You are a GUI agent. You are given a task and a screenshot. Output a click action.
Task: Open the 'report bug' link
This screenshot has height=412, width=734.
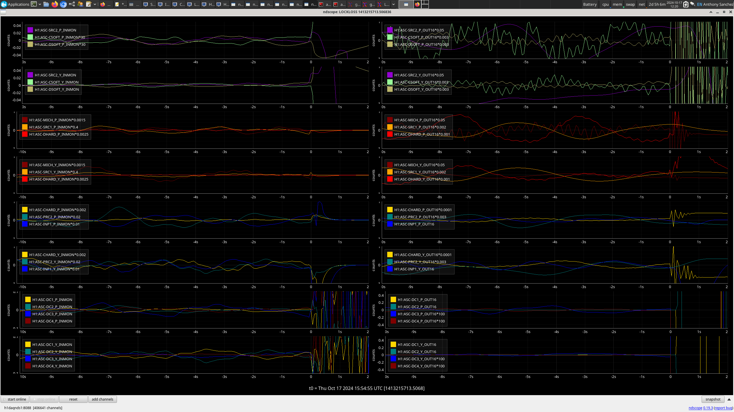pos(723,408)
